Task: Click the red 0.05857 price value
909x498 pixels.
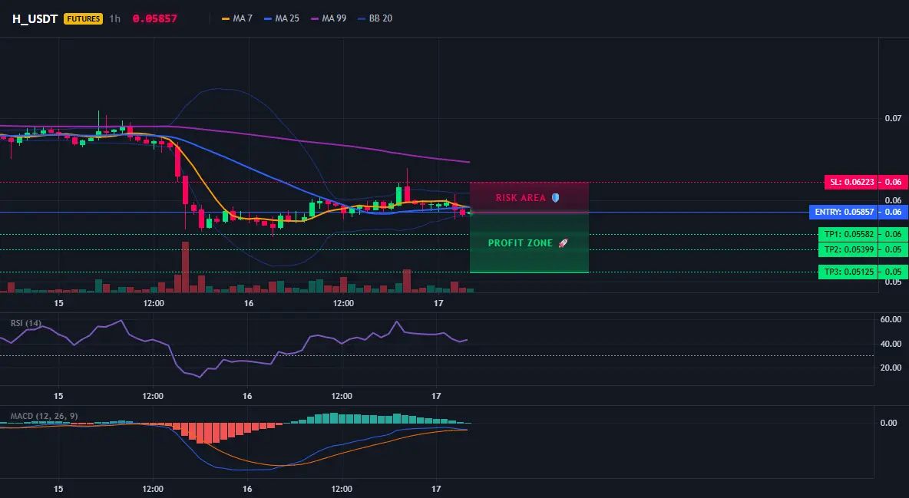Action: click(x=155, y=18)
